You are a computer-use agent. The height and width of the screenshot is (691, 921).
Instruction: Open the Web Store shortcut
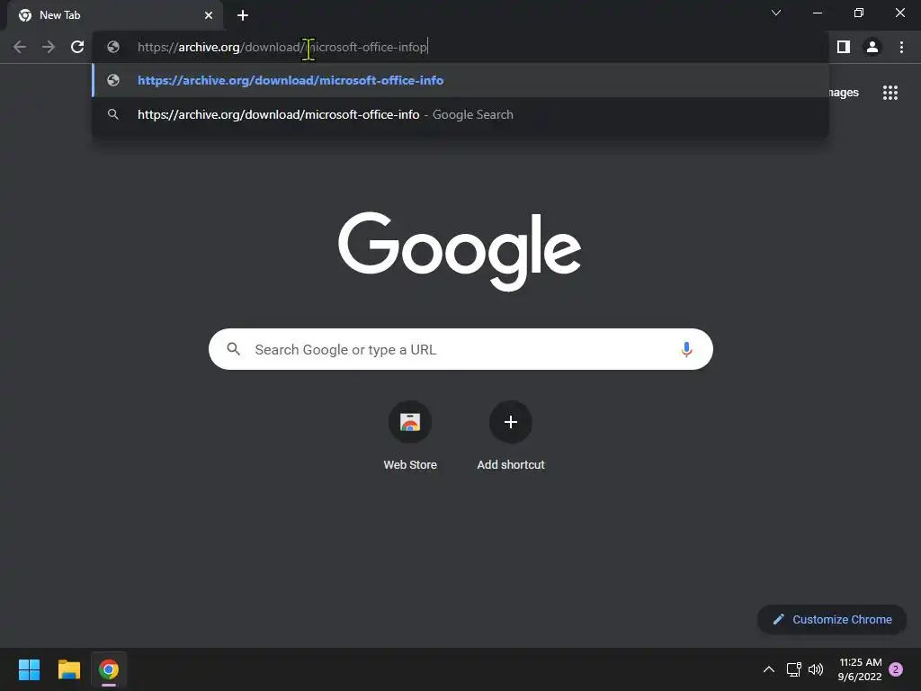click(410, 436)
